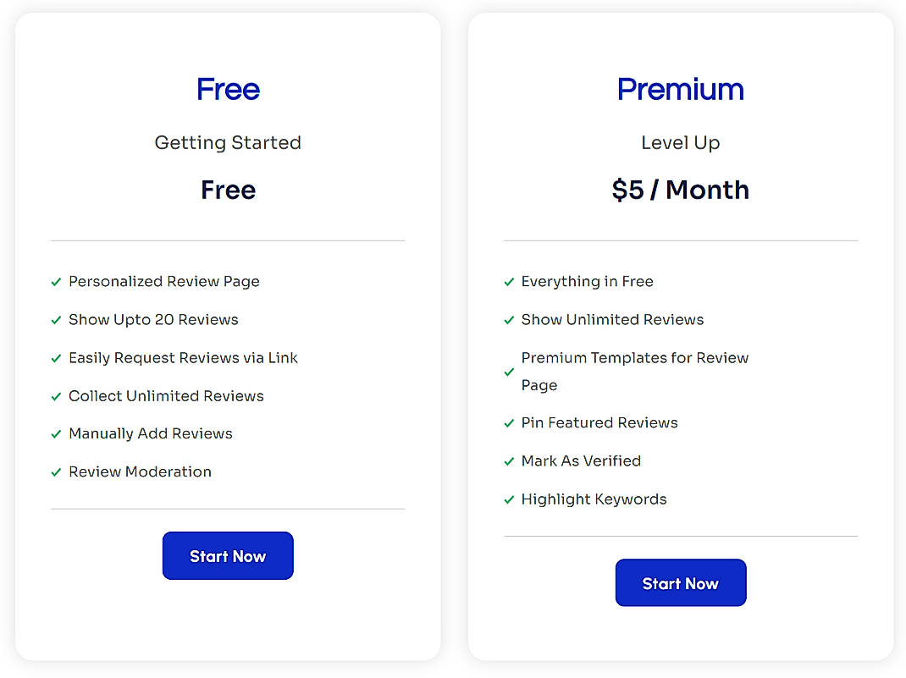This screenshot has width=906, height=678.
Task: Click the checkmark next to Show Upto 20 Reviews
Action: click(x=57, y=320)
